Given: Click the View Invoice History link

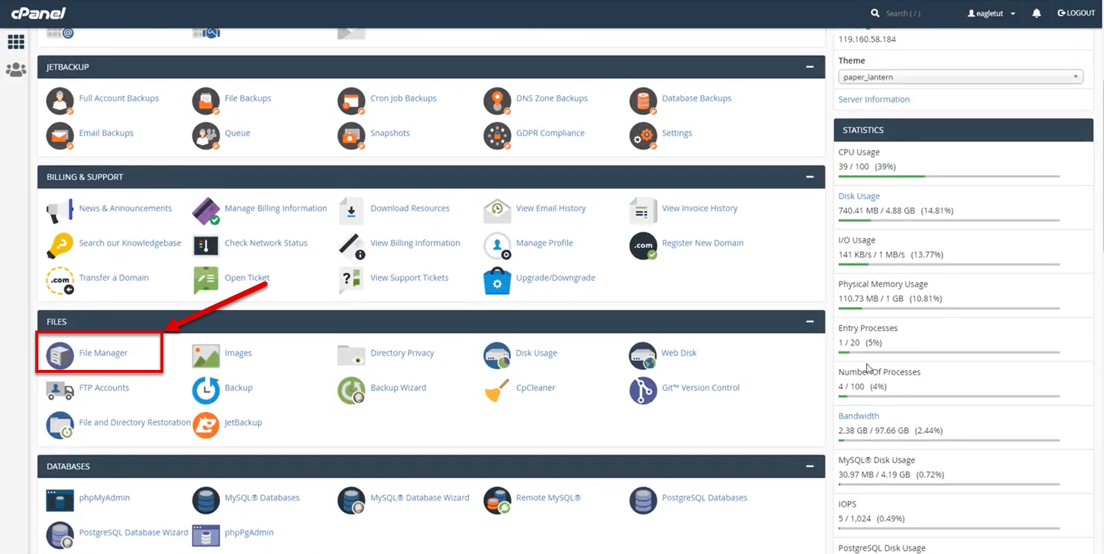Looking at the screenshot, I should (700, 208).
